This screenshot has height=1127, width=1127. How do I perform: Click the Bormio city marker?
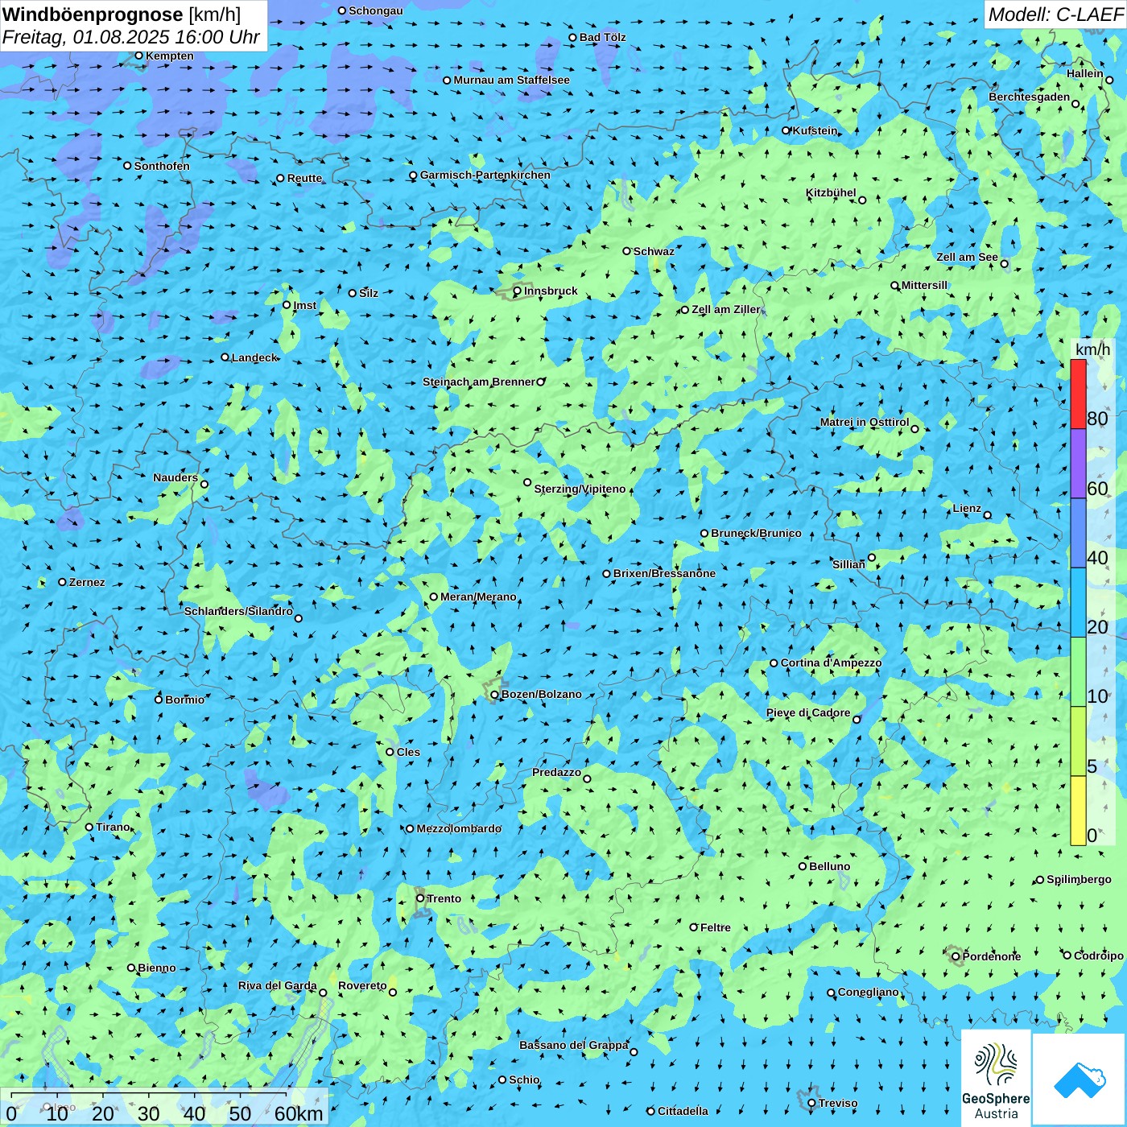[x=159, y=700]
